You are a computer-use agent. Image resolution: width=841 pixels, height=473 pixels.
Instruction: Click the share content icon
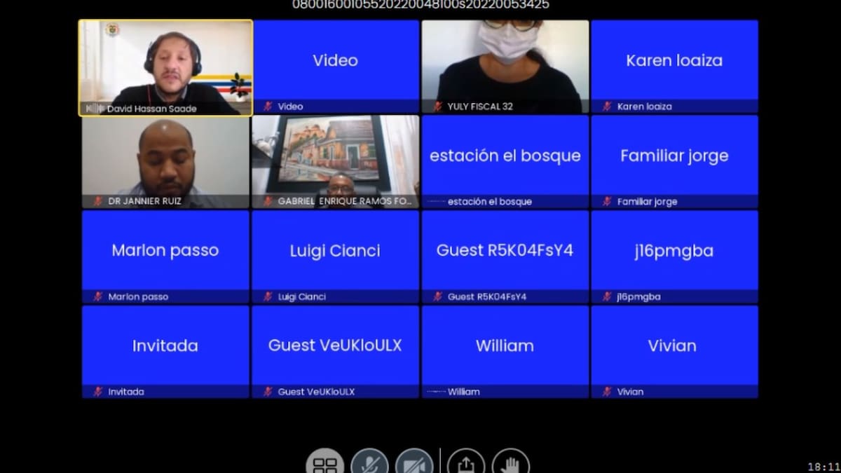[466, 464]
